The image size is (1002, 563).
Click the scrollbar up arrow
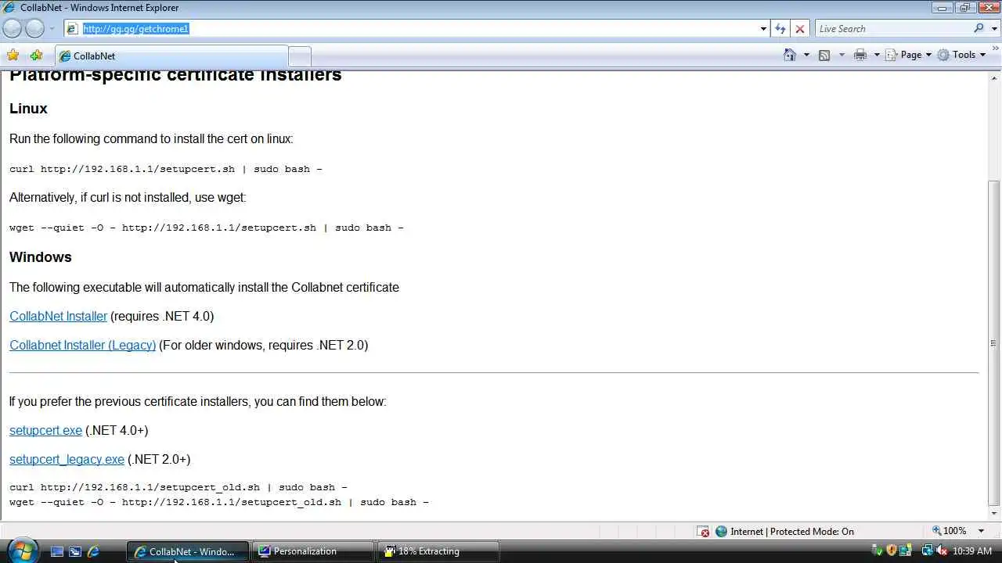(994, 77)
